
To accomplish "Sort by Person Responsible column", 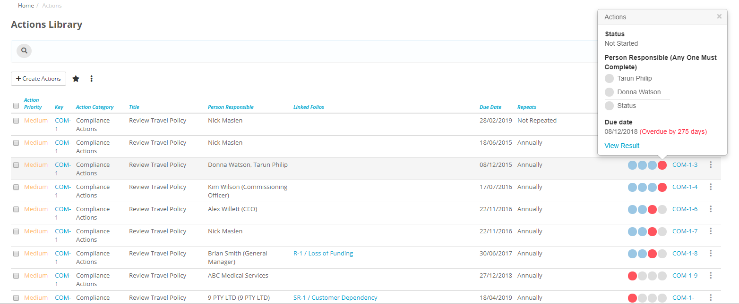I will (x=231, y=107).
